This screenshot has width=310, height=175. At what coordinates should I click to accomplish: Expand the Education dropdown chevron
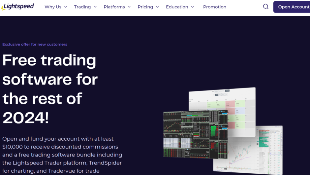click(192, 7)
